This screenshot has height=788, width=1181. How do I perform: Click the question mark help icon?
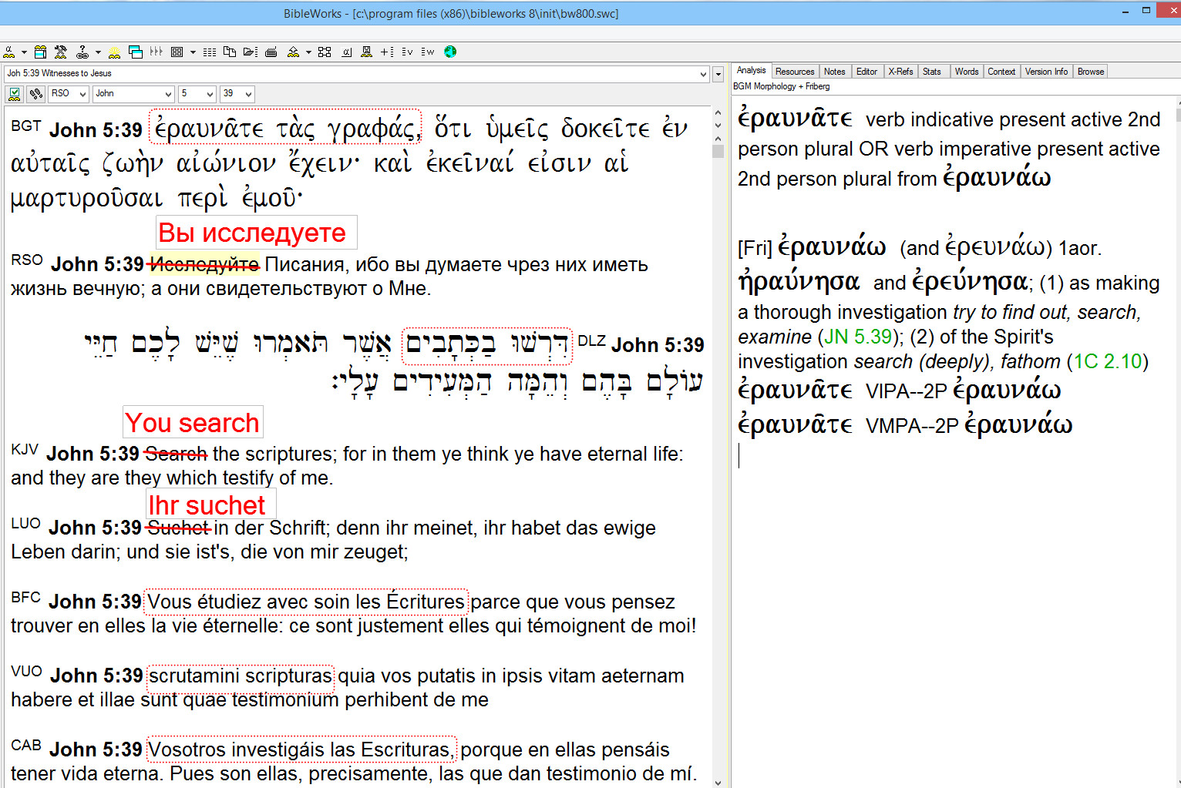pyautogui.click(x=82, y=52)
